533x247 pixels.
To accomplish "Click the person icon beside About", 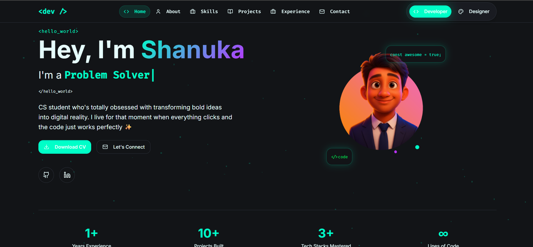I will pos(158,12).
